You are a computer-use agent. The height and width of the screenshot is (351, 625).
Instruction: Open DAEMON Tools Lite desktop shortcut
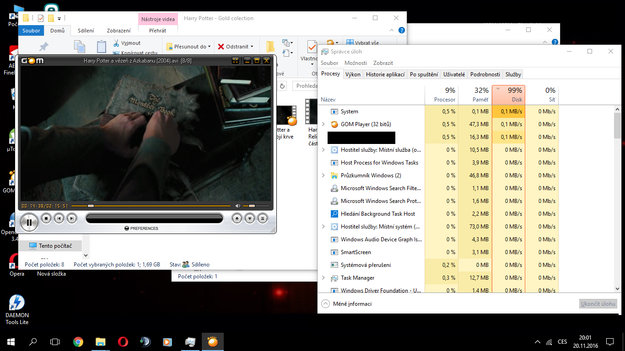[x=17, y=309]
